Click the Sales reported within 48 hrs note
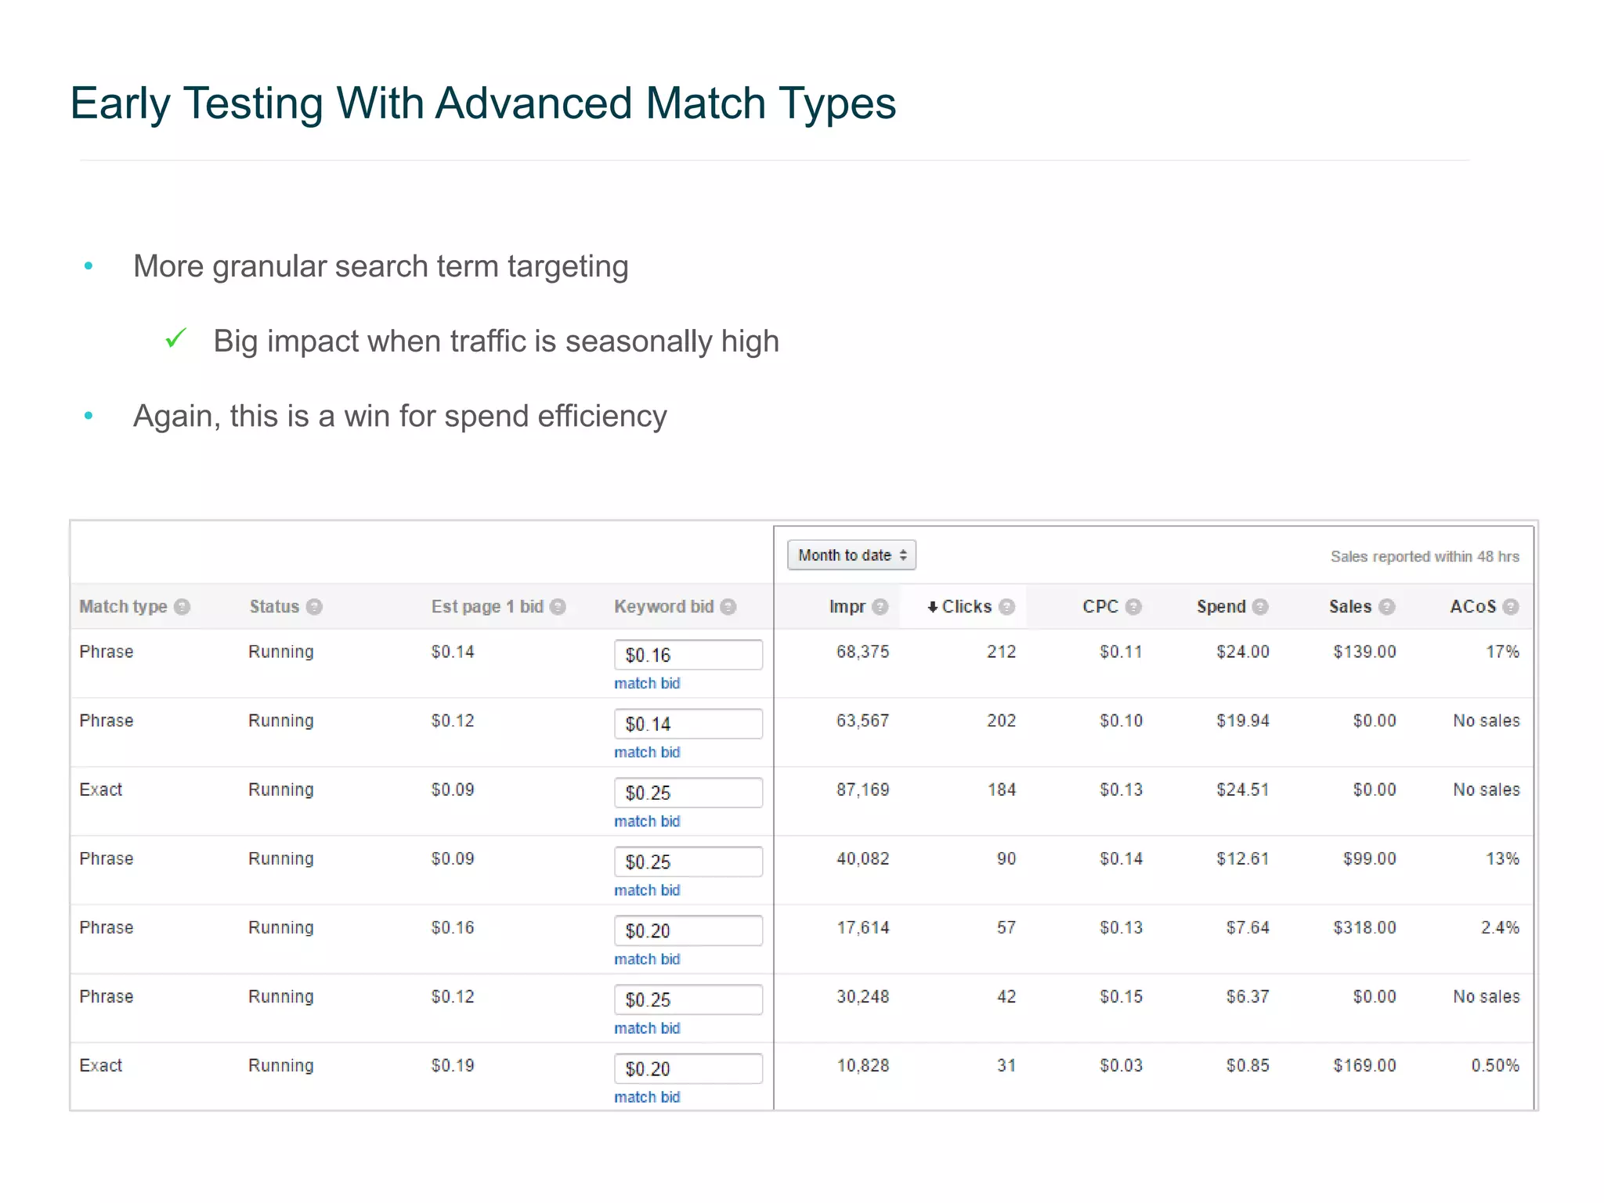The image size is (1604, 1203). tap(1425, 557)
